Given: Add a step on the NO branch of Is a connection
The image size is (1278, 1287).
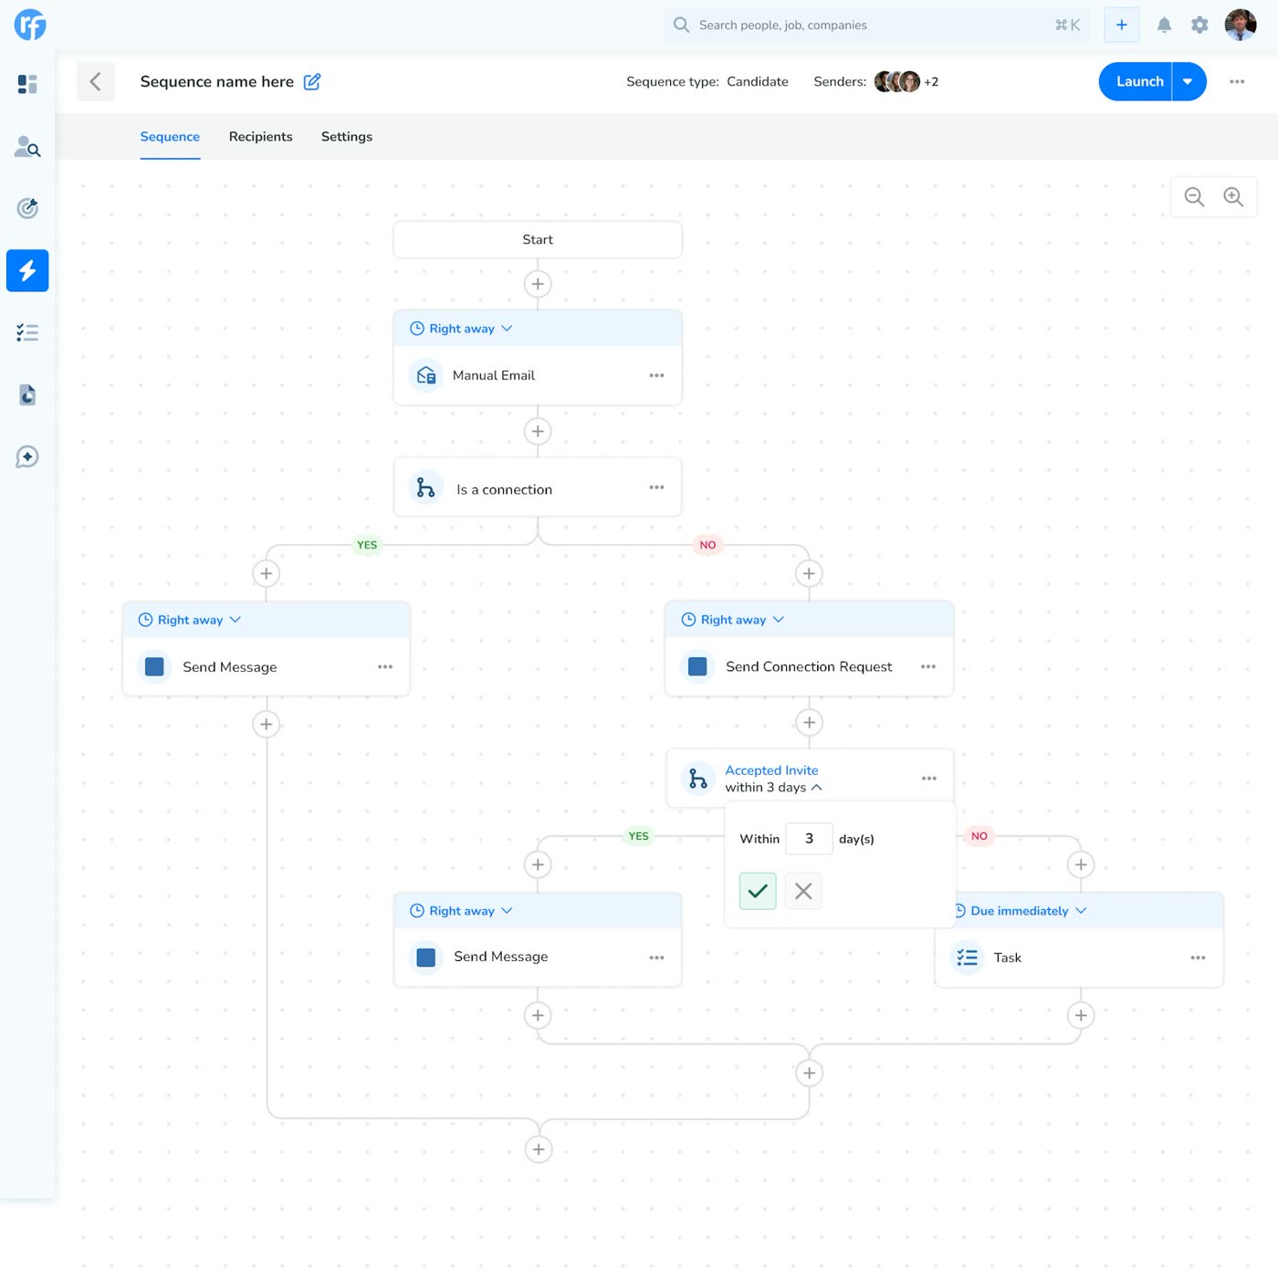Looking at the screenshot, I should coord(809,573).
